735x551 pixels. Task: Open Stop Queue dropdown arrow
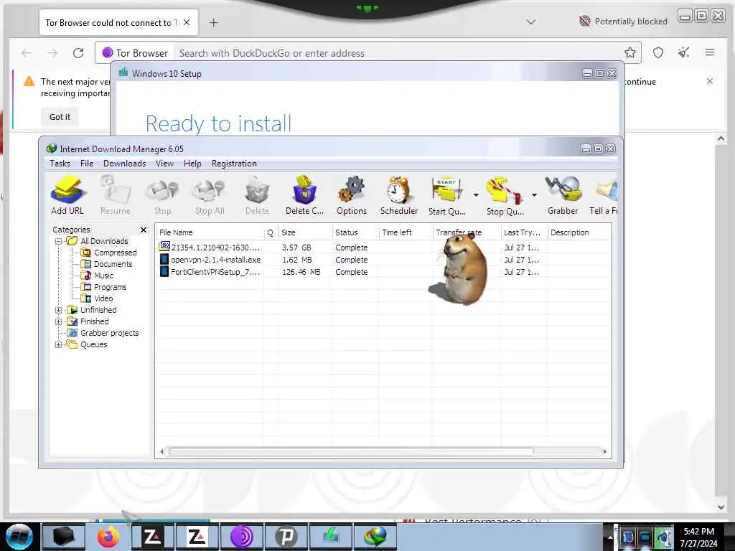coord(534,194)
